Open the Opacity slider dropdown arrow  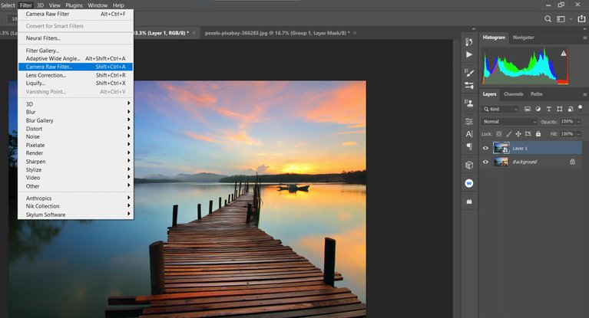click(579, 122)
